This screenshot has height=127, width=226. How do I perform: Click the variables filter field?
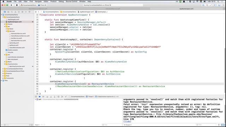point(112,125)
